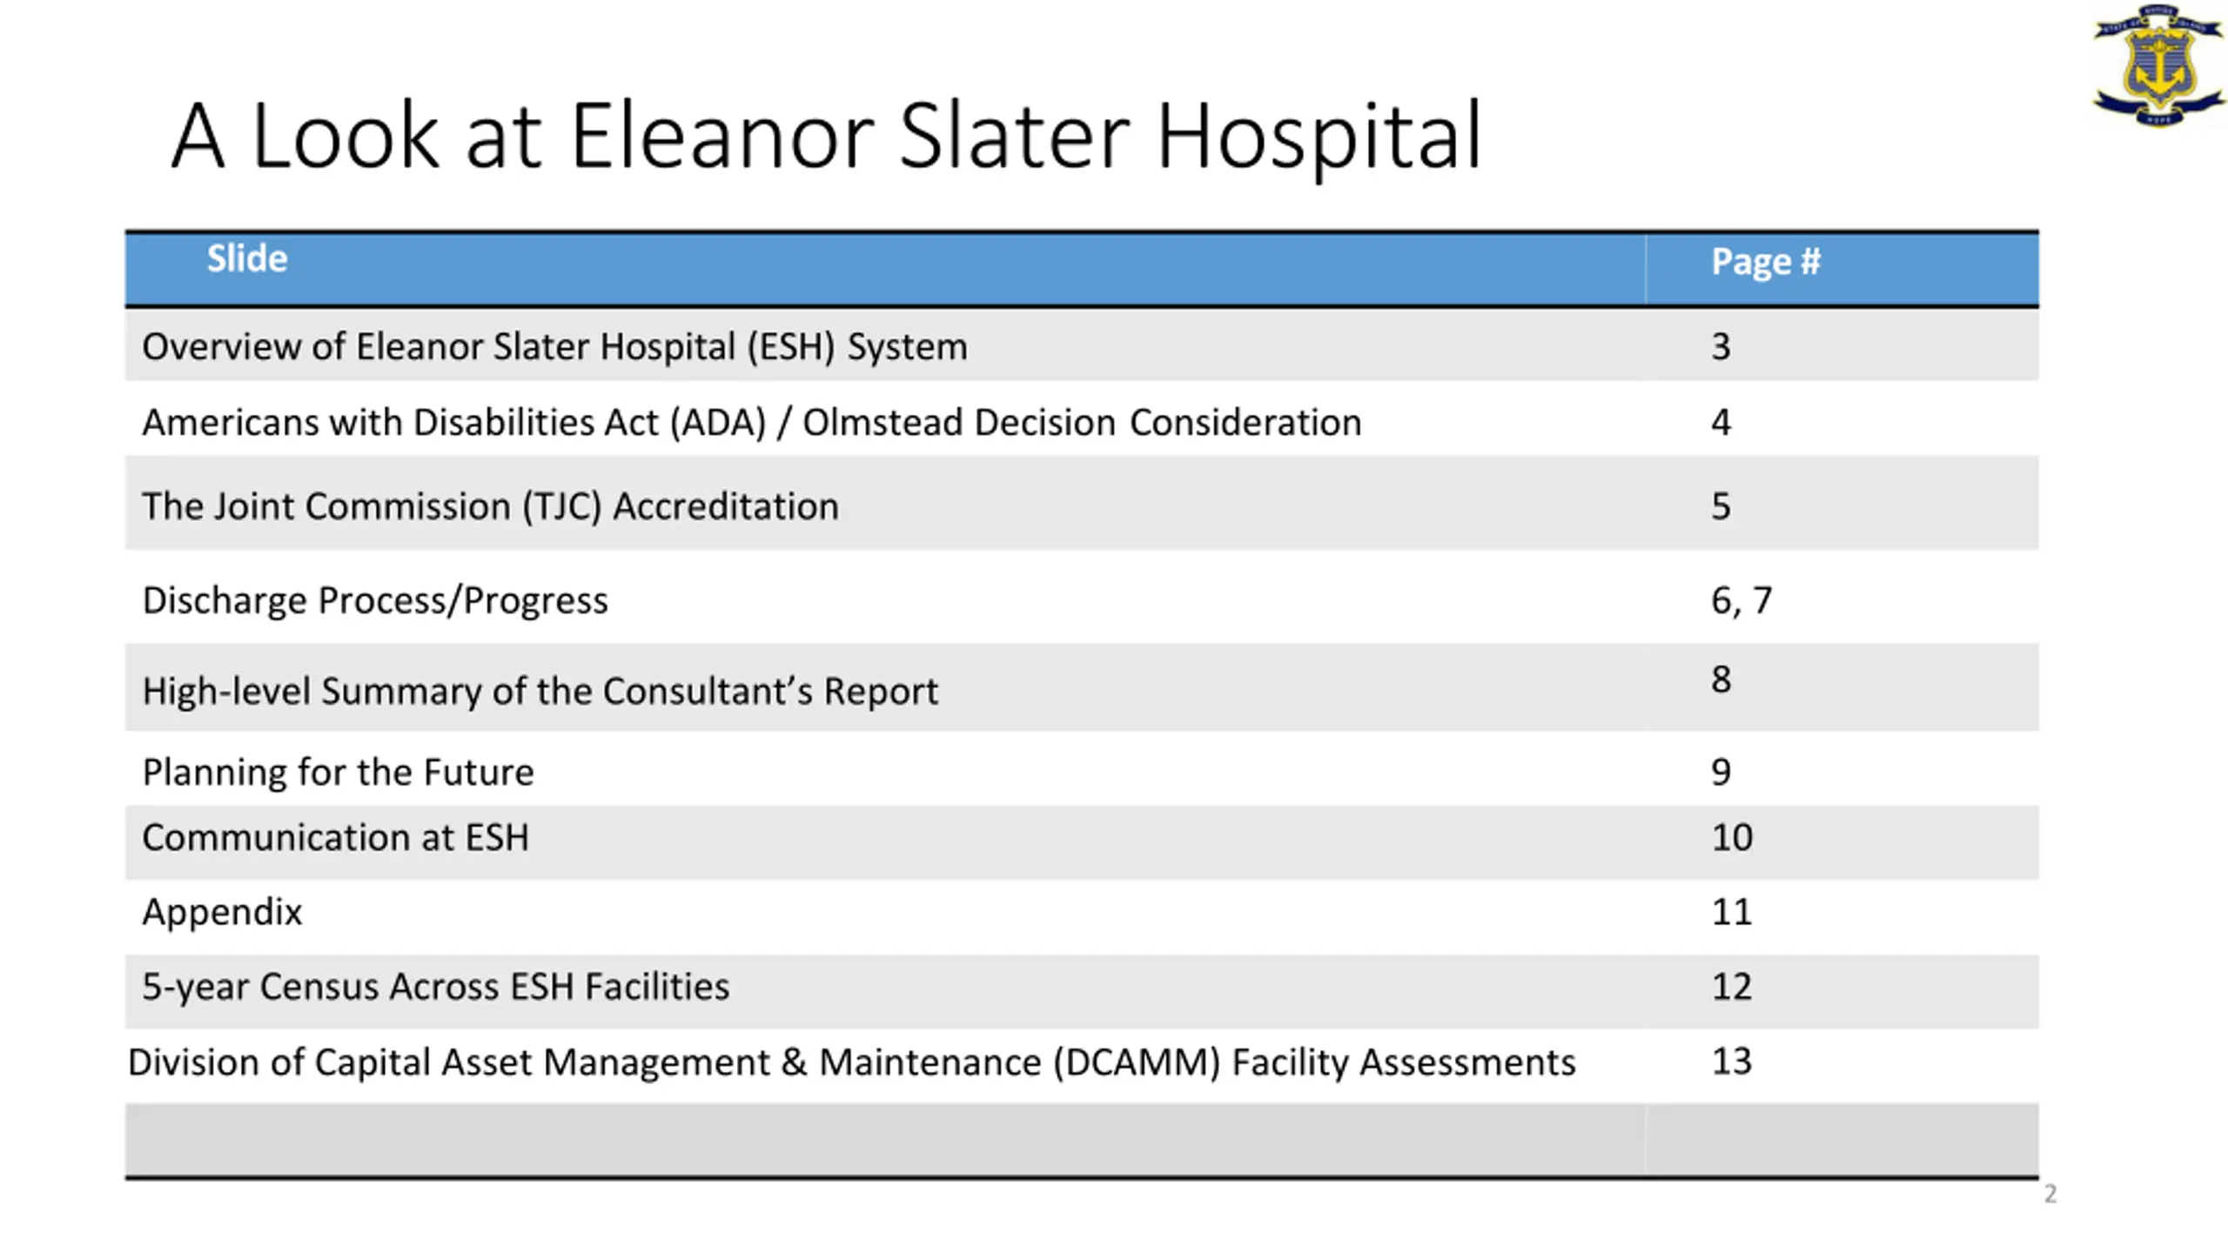Select page number 10 in the Page # column
The width and height of the screenshot is (2228, 1253).
1731,837
